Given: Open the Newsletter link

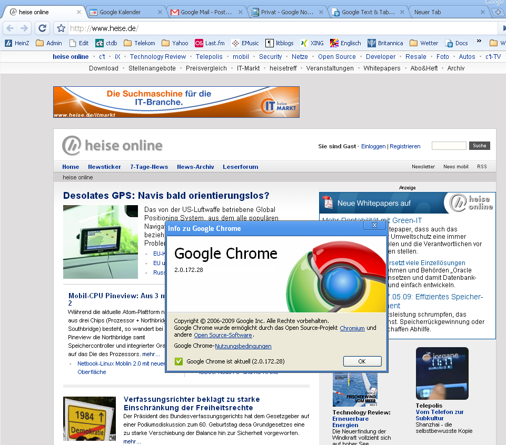Looking at the screenshot, I should point(423,167).
